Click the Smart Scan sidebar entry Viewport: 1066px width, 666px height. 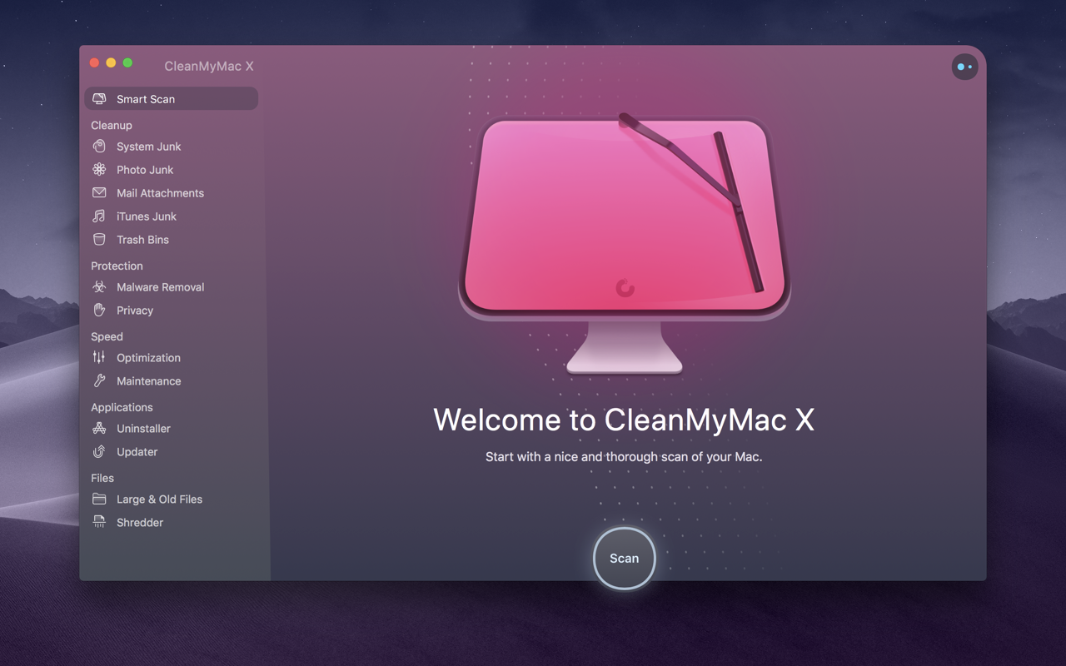point(146,98)
